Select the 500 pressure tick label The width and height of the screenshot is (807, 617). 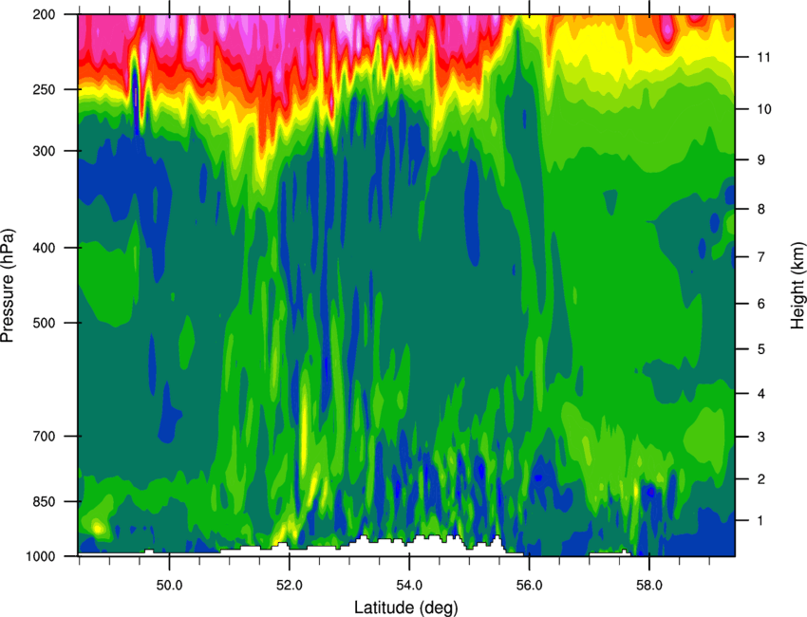(x=45, y=323)
